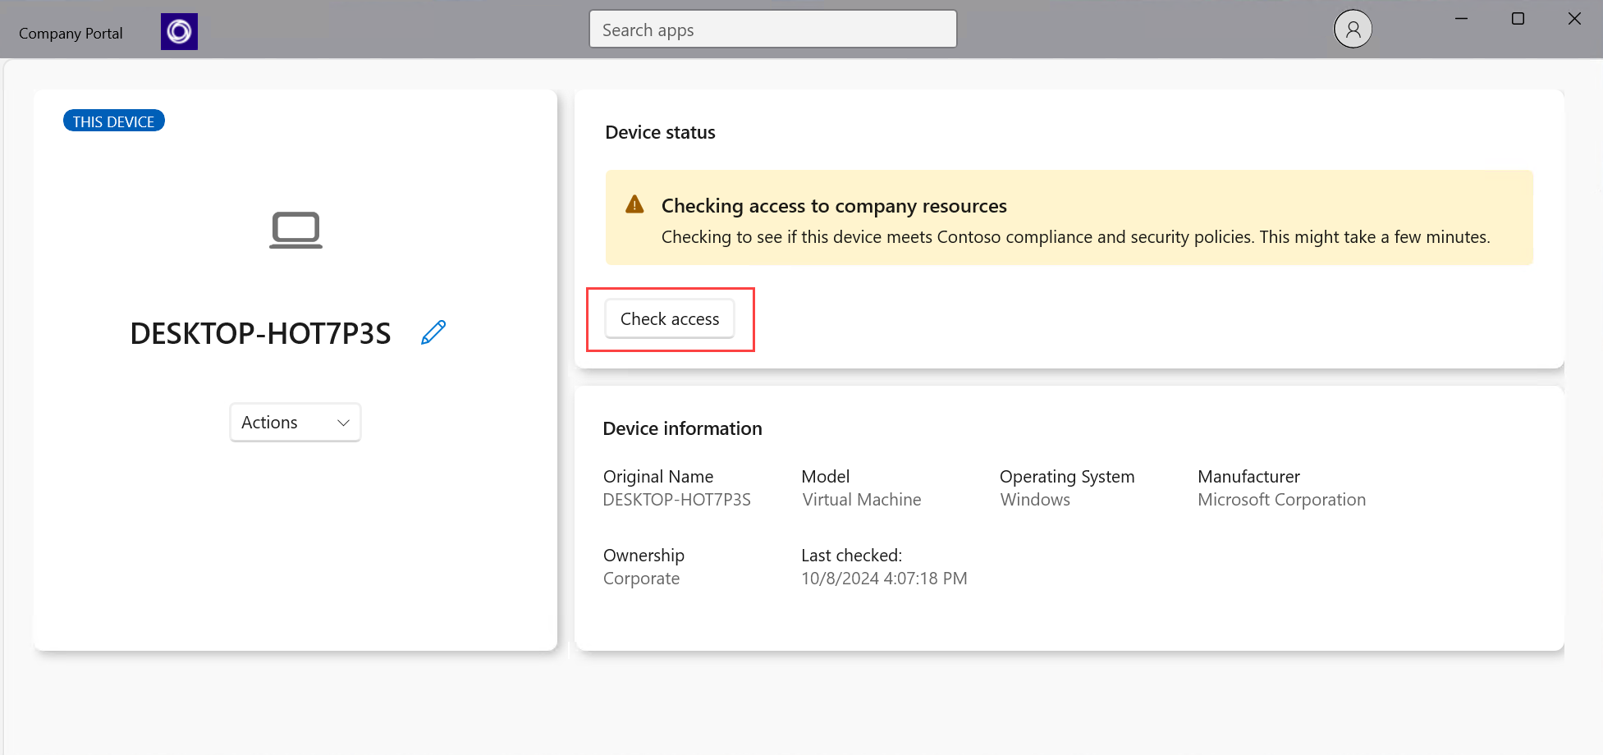Click the Company Portal logo icon
The image size is (1603, 755).
pyautogui.click(x=179, y=31)
